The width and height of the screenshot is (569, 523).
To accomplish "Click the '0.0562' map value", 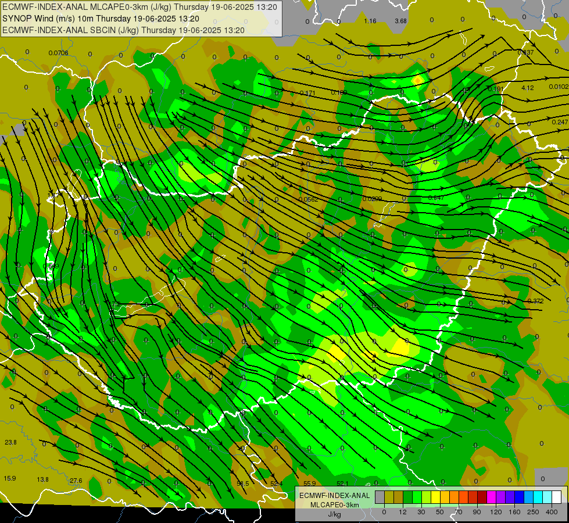I will [x=309, y=199].
